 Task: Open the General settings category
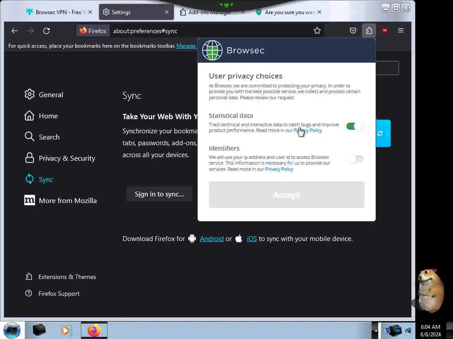click(x=44, y=94)
